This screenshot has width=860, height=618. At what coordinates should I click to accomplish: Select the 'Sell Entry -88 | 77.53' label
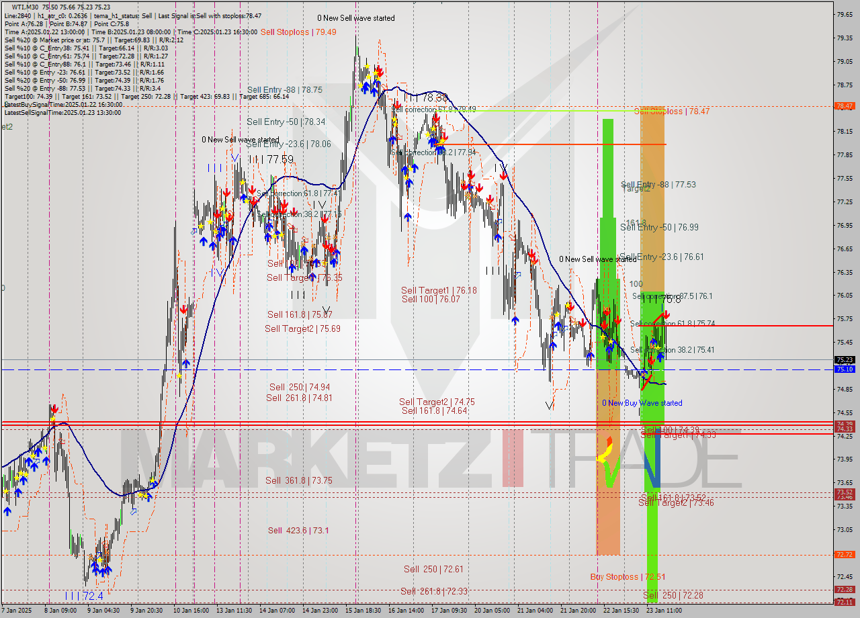658,184
